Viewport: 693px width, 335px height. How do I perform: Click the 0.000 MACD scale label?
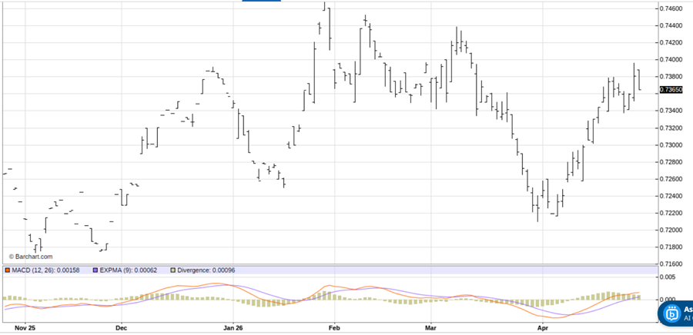click(667, 300)
